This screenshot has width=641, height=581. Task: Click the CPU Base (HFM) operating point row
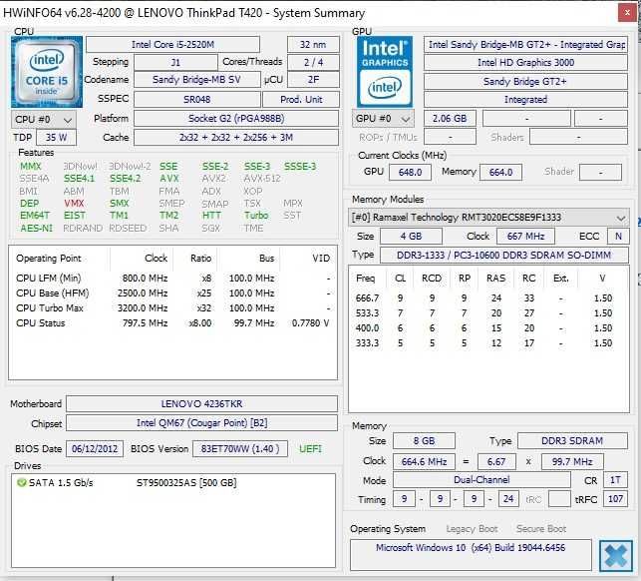(x=172, y=293)
